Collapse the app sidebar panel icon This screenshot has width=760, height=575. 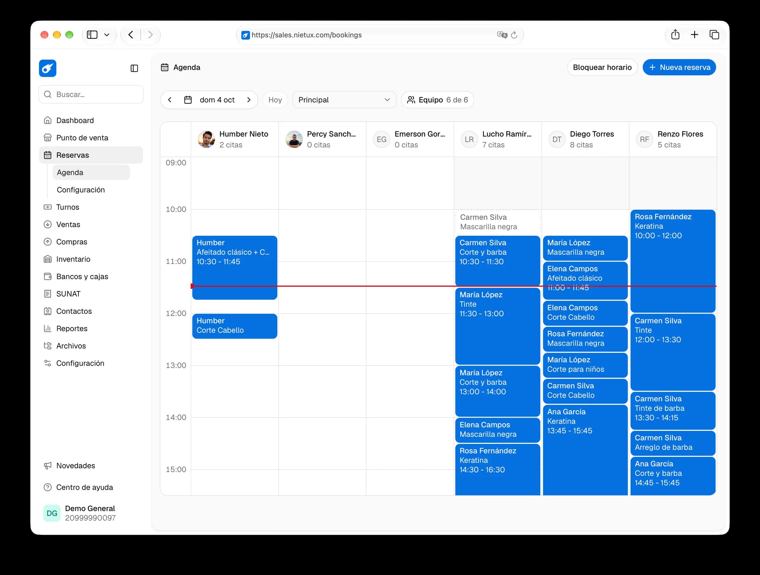coord(134,68)
